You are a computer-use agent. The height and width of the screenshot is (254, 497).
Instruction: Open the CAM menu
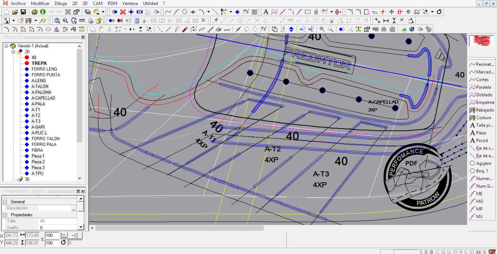[97, 3]
